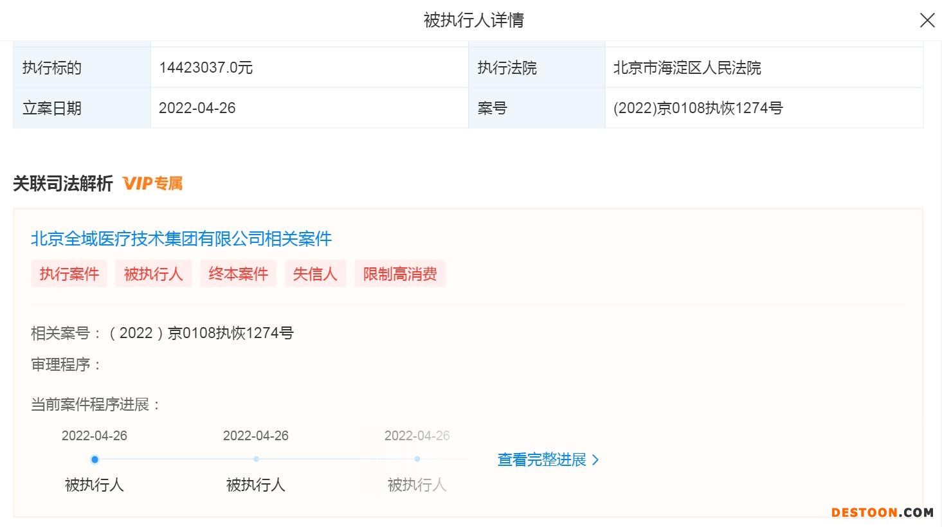Click the second timeline progress dot
This screenshot has width=942, height=527.
(256, 459)
